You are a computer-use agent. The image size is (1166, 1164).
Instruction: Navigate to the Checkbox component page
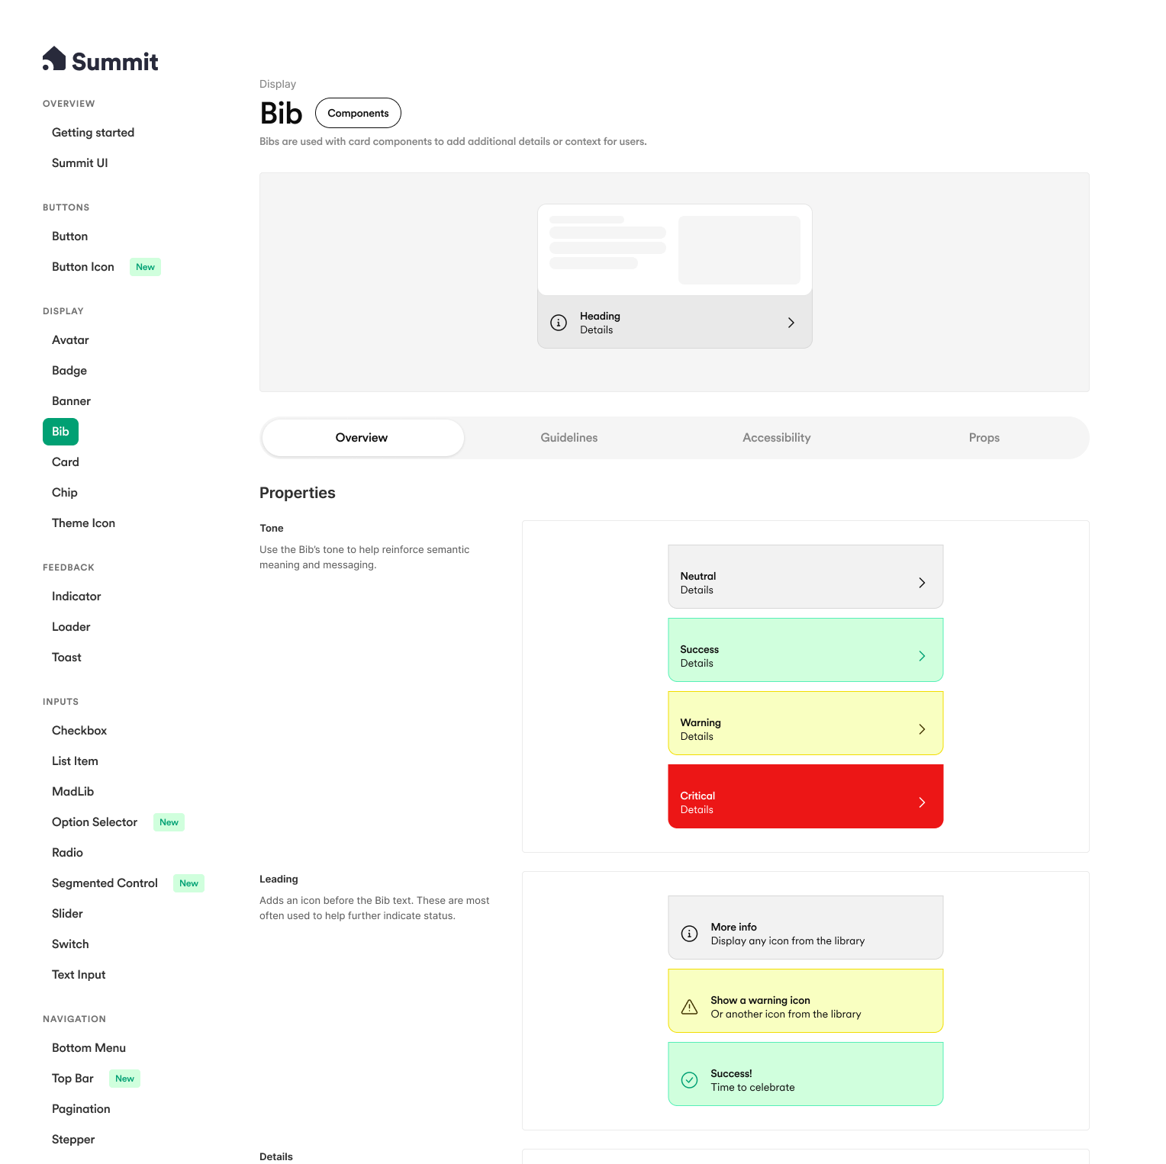click(x=79, y=731)
